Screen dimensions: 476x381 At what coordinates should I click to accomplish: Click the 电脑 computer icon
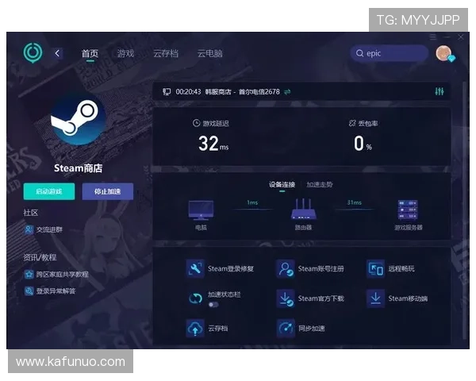[201, 210]
